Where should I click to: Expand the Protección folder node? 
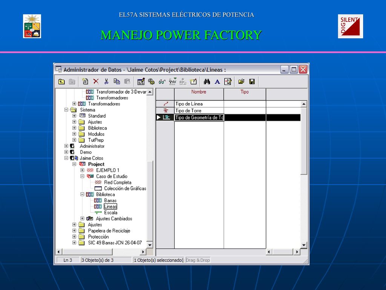point(74,236)
